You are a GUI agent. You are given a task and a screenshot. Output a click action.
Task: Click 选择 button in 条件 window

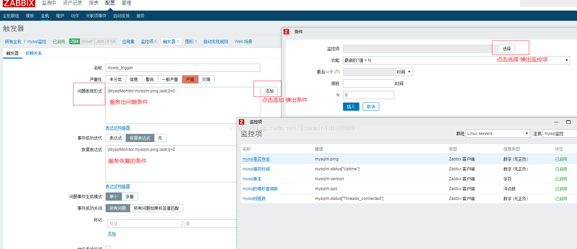pos(507,49)
